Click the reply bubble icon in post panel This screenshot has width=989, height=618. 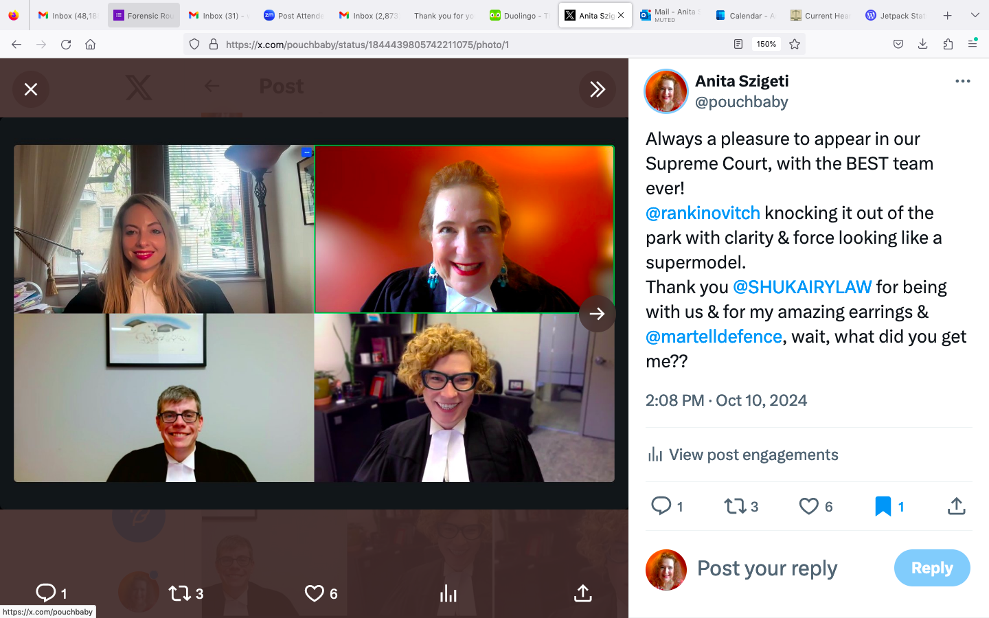point(661,507)
